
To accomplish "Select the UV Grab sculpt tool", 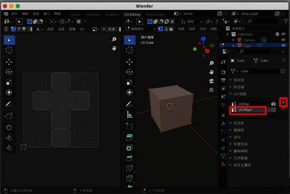I will coord(9,128).
